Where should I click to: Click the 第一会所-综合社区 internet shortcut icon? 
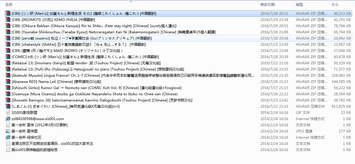point(8,137)
